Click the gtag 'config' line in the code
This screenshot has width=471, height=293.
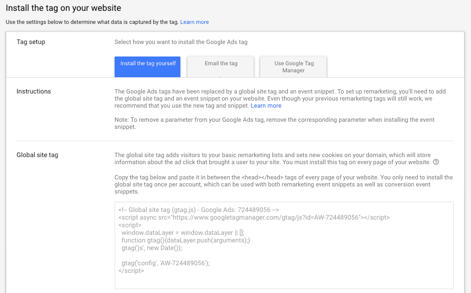coord(165,263)
